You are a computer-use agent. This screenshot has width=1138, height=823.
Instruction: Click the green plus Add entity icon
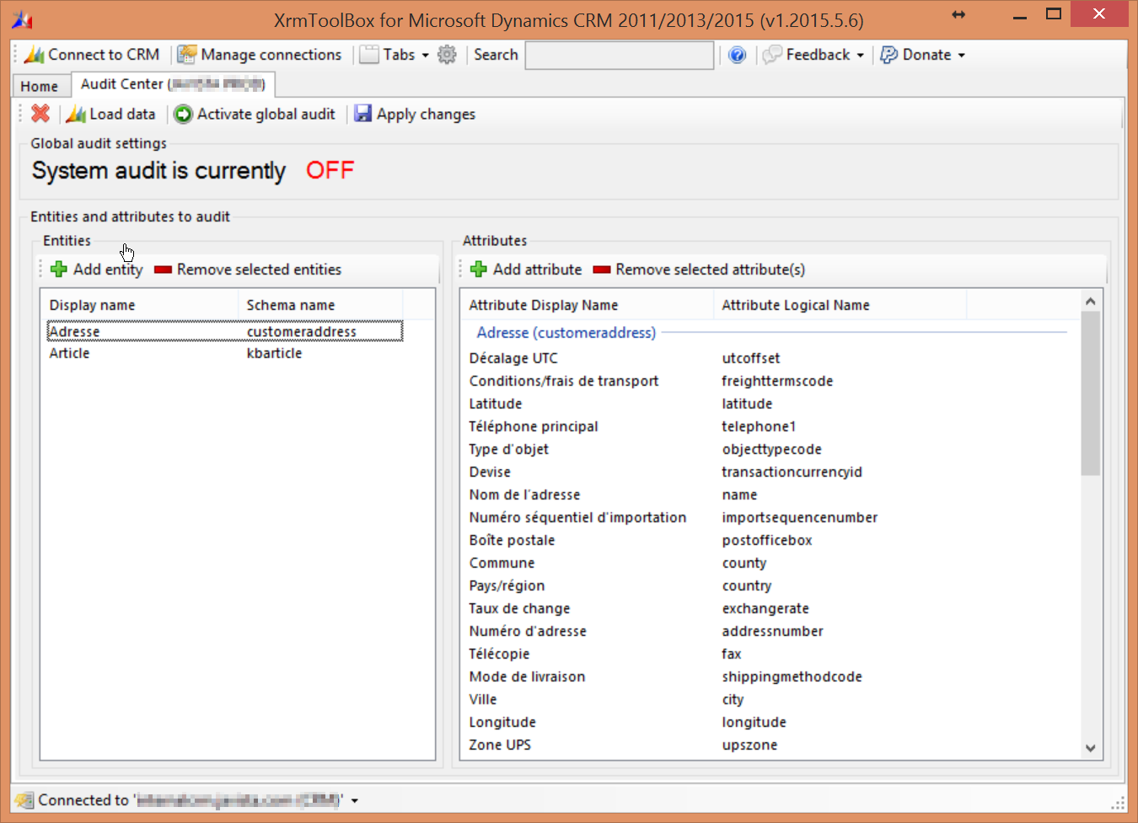58,270
